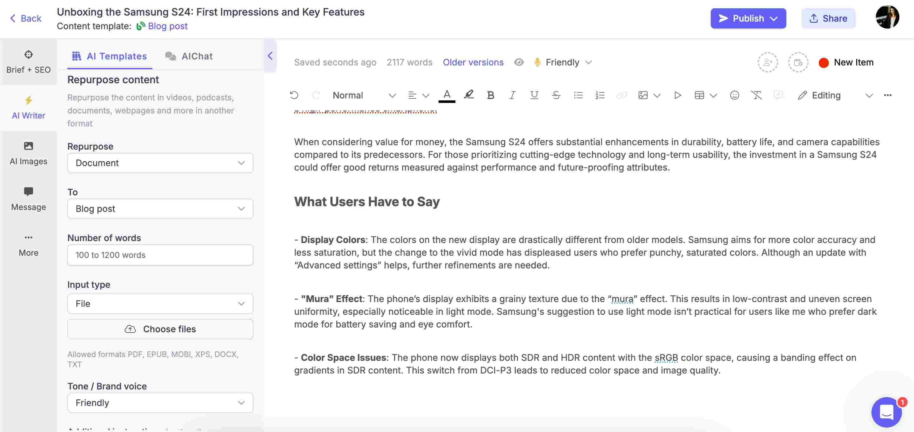Click the insert image icon

point(643,95)
